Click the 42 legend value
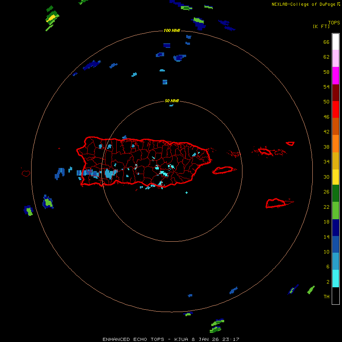Screen dimensions: 342x342 326,131
